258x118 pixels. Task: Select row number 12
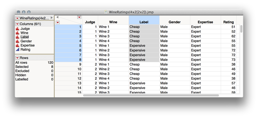pyautogui.click(x=68, y=78)
